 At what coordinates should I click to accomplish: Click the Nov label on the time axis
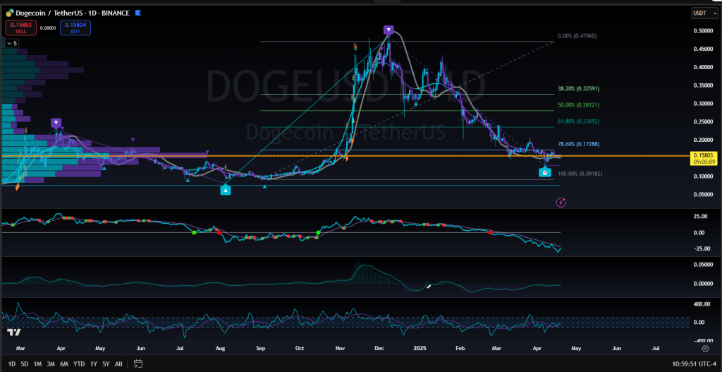coord(340,349)
